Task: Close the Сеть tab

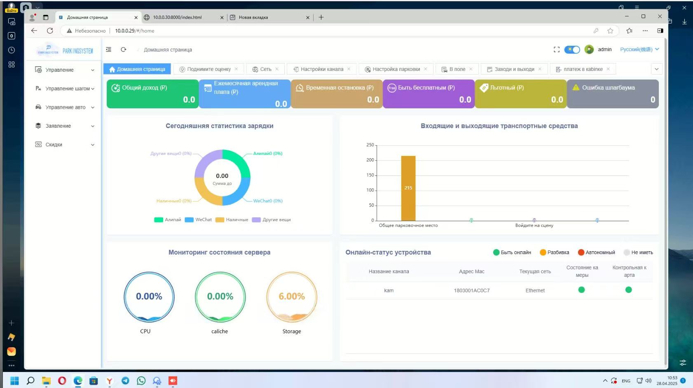Action: 277,69
